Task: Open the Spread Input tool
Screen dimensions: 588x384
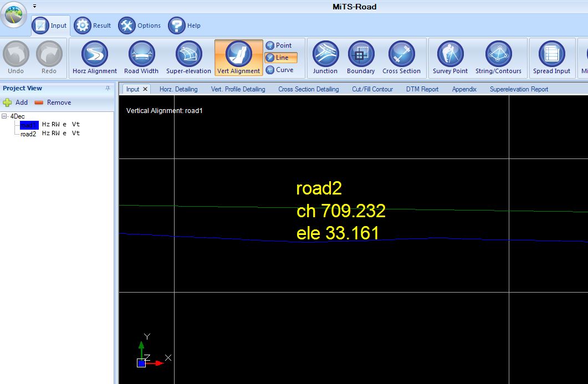Action: 551,58
